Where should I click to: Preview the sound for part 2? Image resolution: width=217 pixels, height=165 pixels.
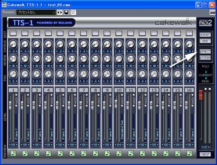pos(25,153)
